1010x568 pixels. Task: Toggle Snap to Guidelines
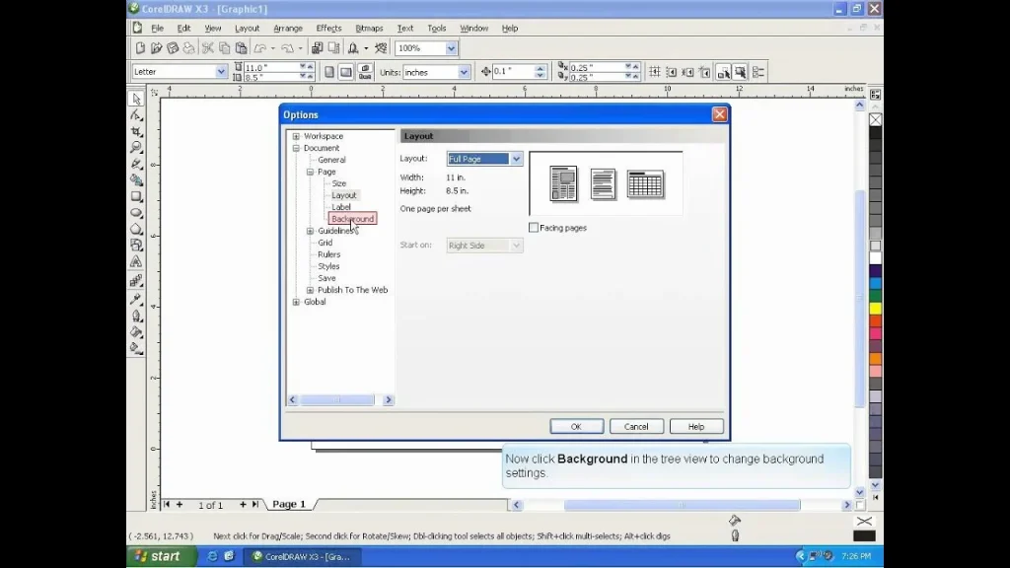[x=671, y=72]
